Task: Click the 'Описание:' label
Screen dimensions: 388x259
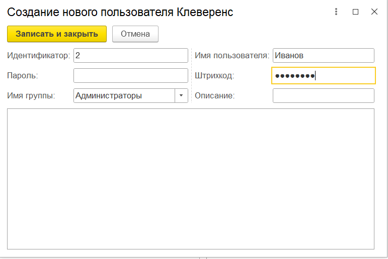Action: coord(214,95)
